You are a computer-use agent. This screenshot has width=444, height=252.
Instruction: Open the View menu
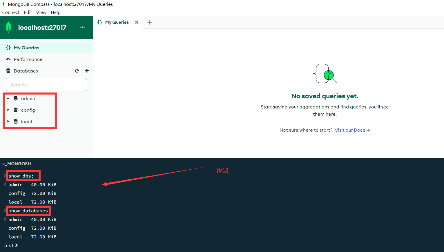(41, 12)
